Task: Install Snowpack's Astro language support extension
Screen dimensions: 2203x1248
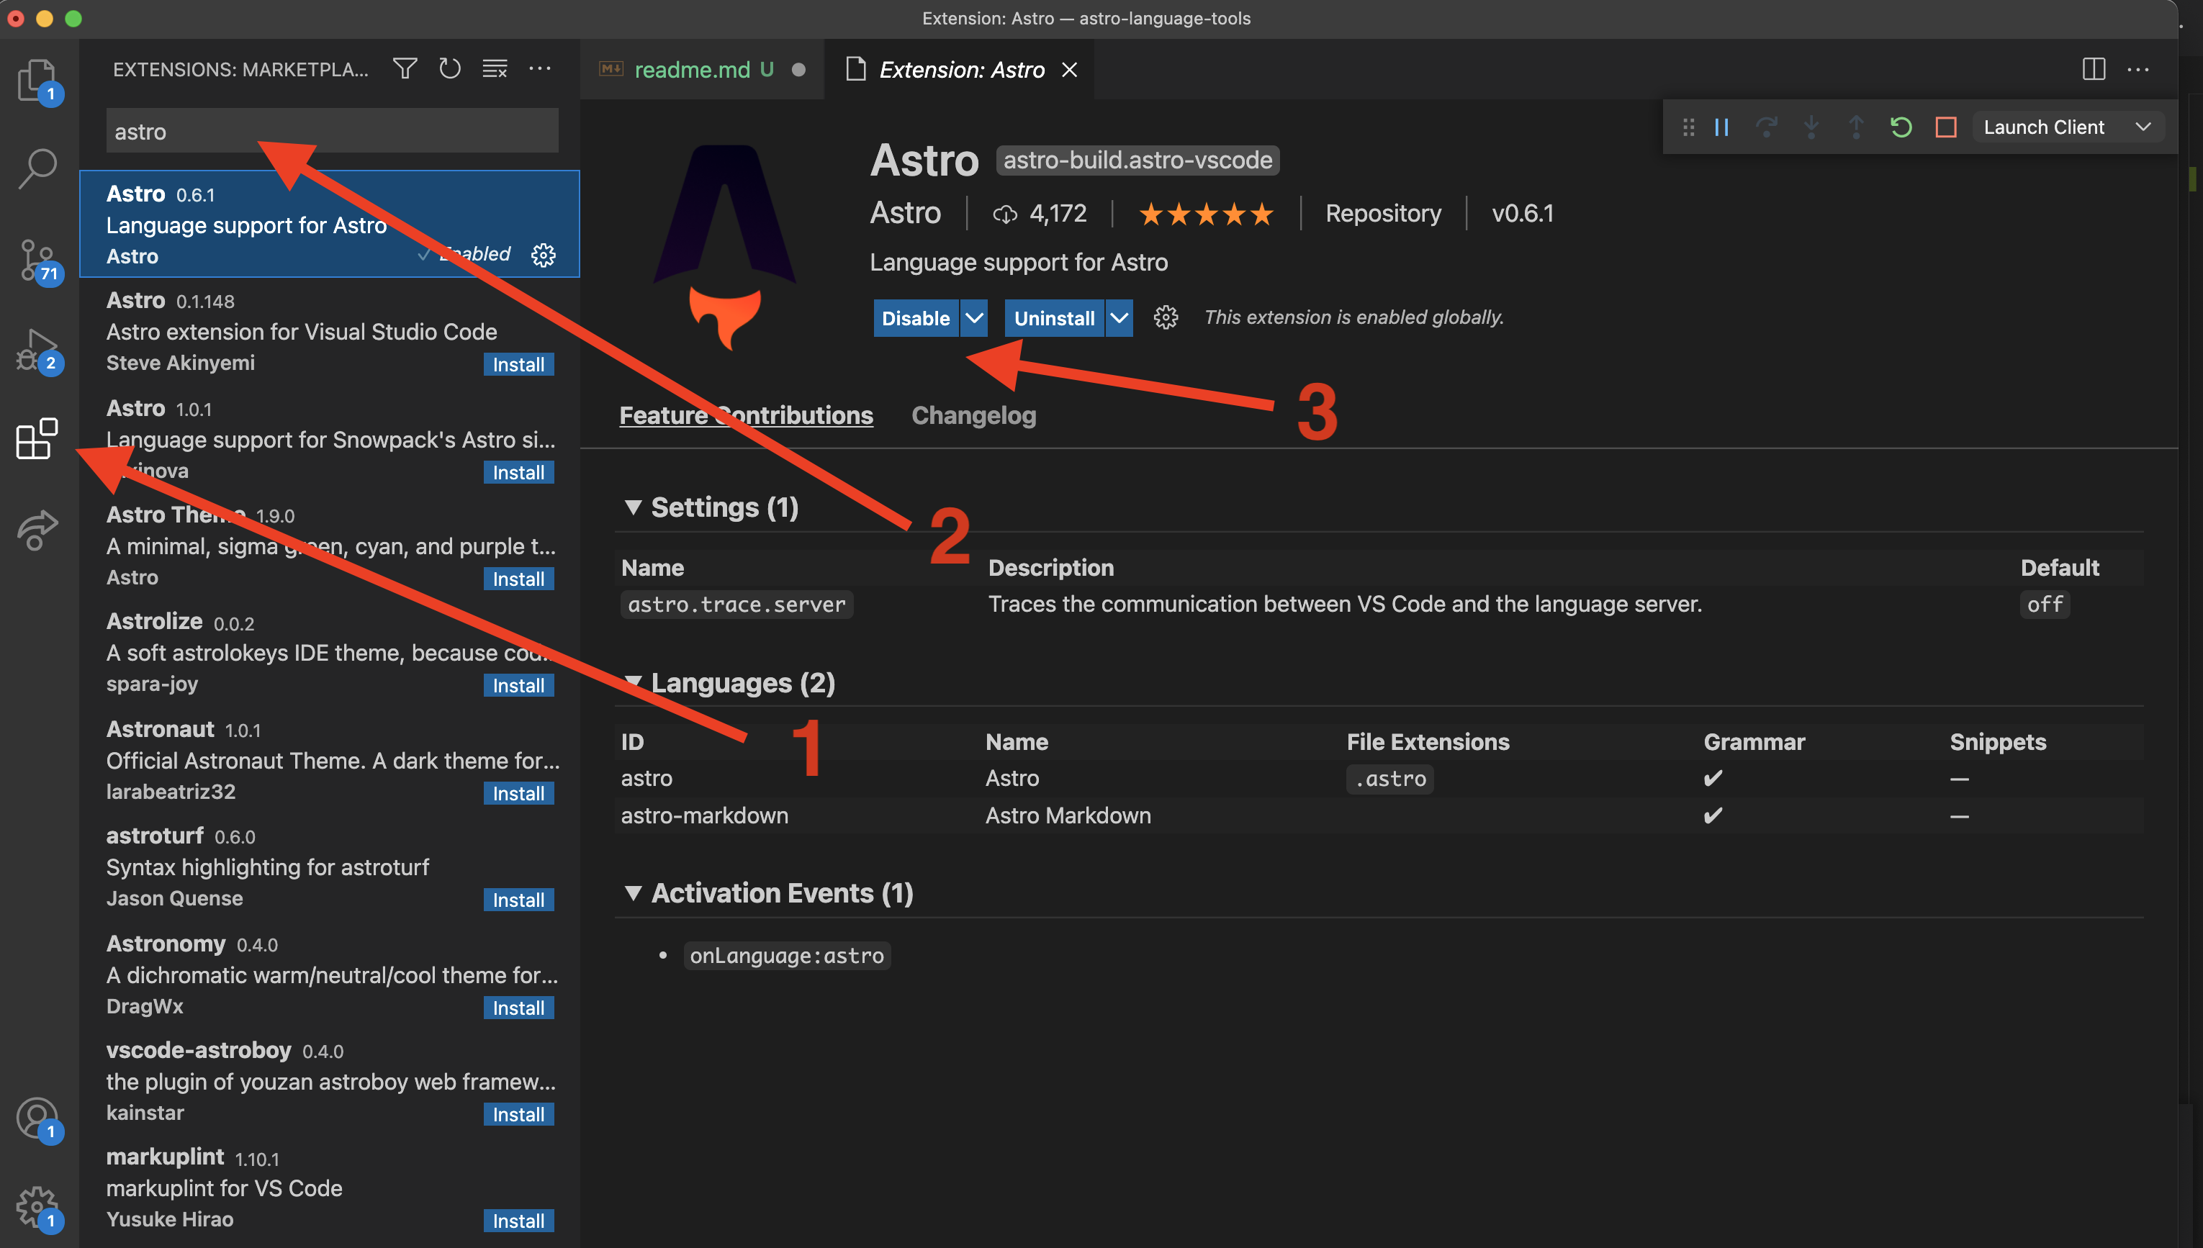Action: (518, 472)
